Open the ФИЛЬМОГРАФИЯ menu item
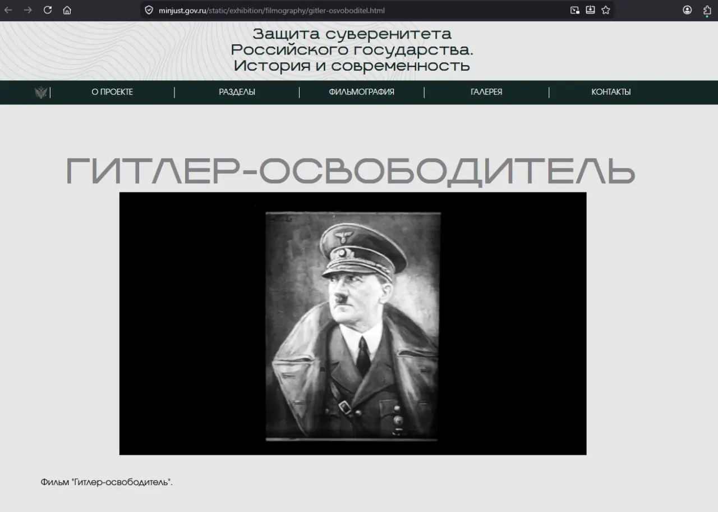Screen dimensions: 718x512 pyautogui.click(x=361, y=92)
